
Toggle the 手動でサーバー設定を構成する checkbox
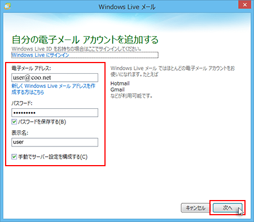click(x=14, y=157)
